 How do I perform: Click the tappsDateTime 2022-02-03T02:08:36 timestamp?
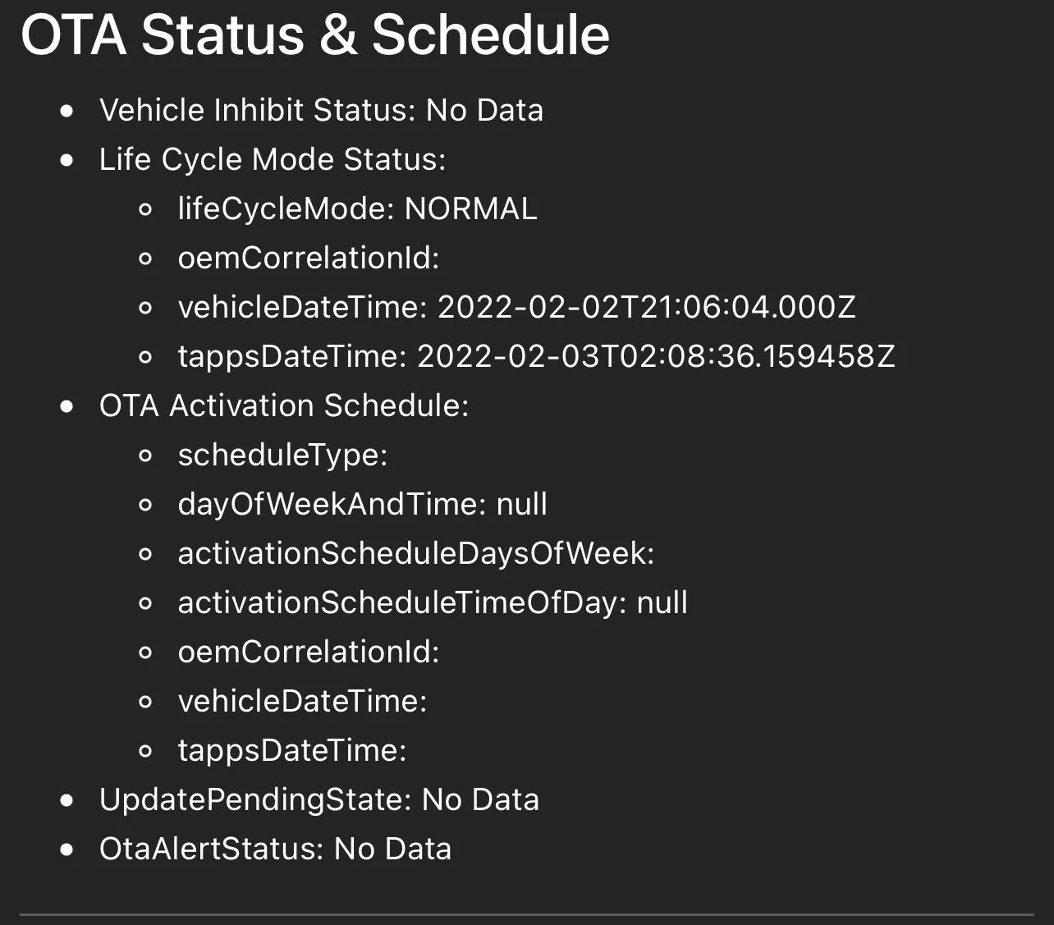point(656,356)
